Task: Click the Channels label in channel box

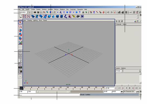Action: click(x=119, y=24)
